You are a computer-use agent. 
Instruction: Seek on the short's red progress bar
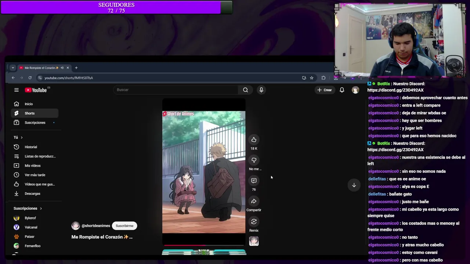pos(204,245)
